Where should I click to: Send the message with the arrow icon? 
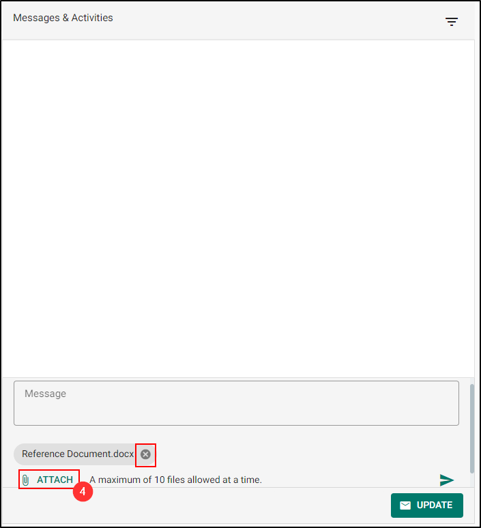[447, 480]
